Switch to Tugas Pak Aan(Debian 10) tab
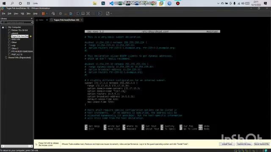 click(x=66, y=20)
